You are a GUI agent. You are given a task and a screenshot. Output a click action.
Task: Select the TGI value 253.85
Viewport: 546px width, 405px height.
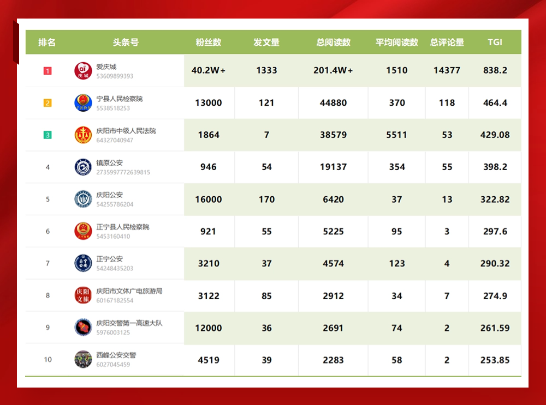(495, 360)
